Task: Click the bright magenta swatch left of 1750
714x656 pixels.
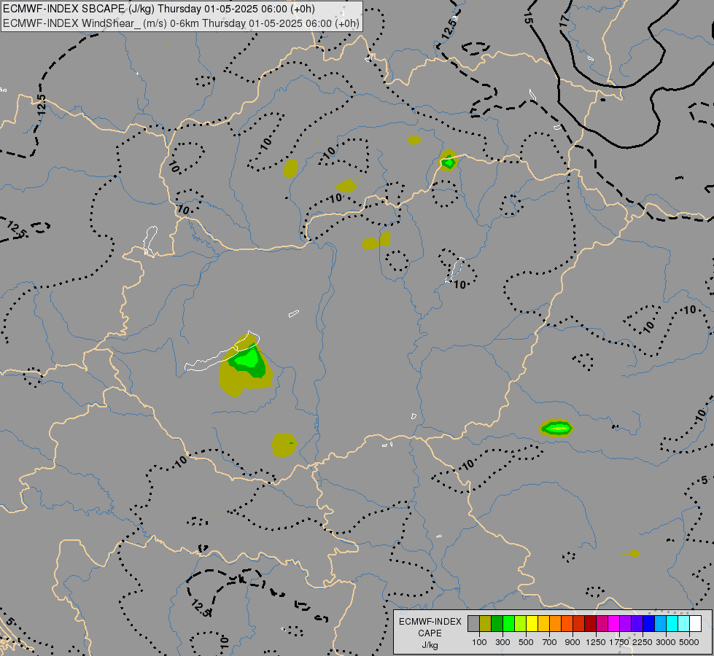Action: pos(614,623)
